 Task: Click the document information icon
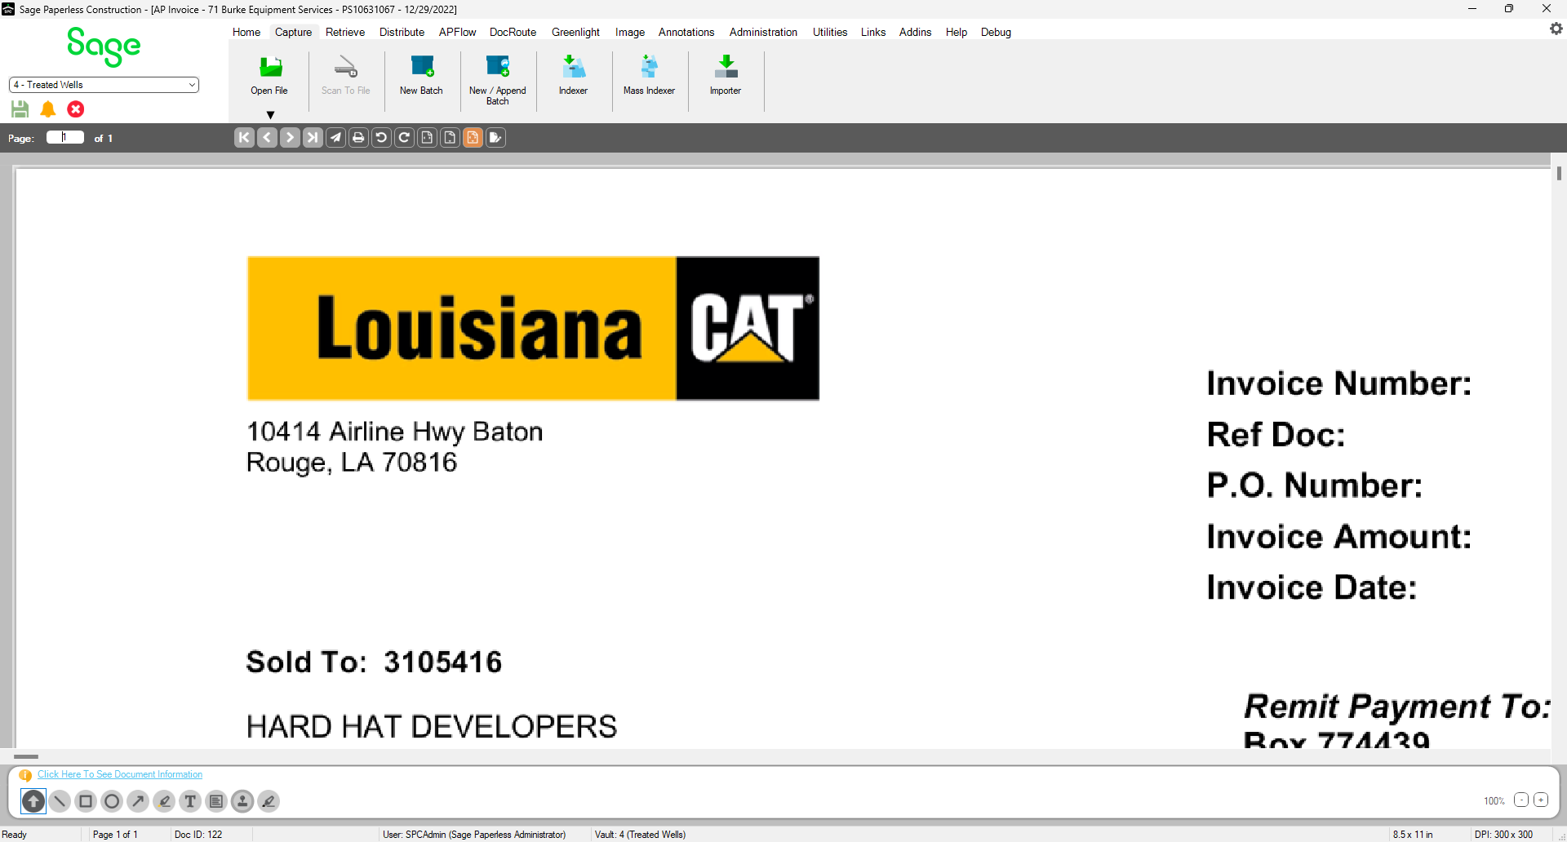(x=25, y=775)
